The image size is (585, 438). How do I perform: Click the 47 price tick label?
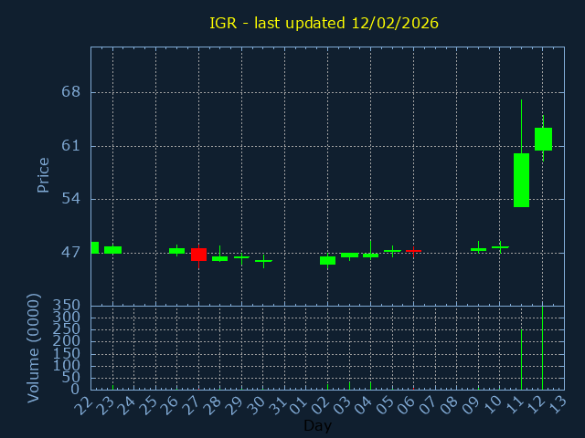click(70, 253)
